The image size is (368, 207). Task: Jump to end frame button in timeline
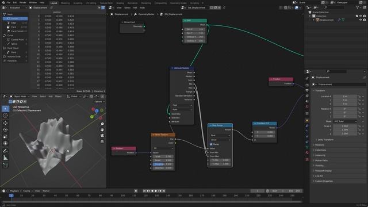pos(164,191)
